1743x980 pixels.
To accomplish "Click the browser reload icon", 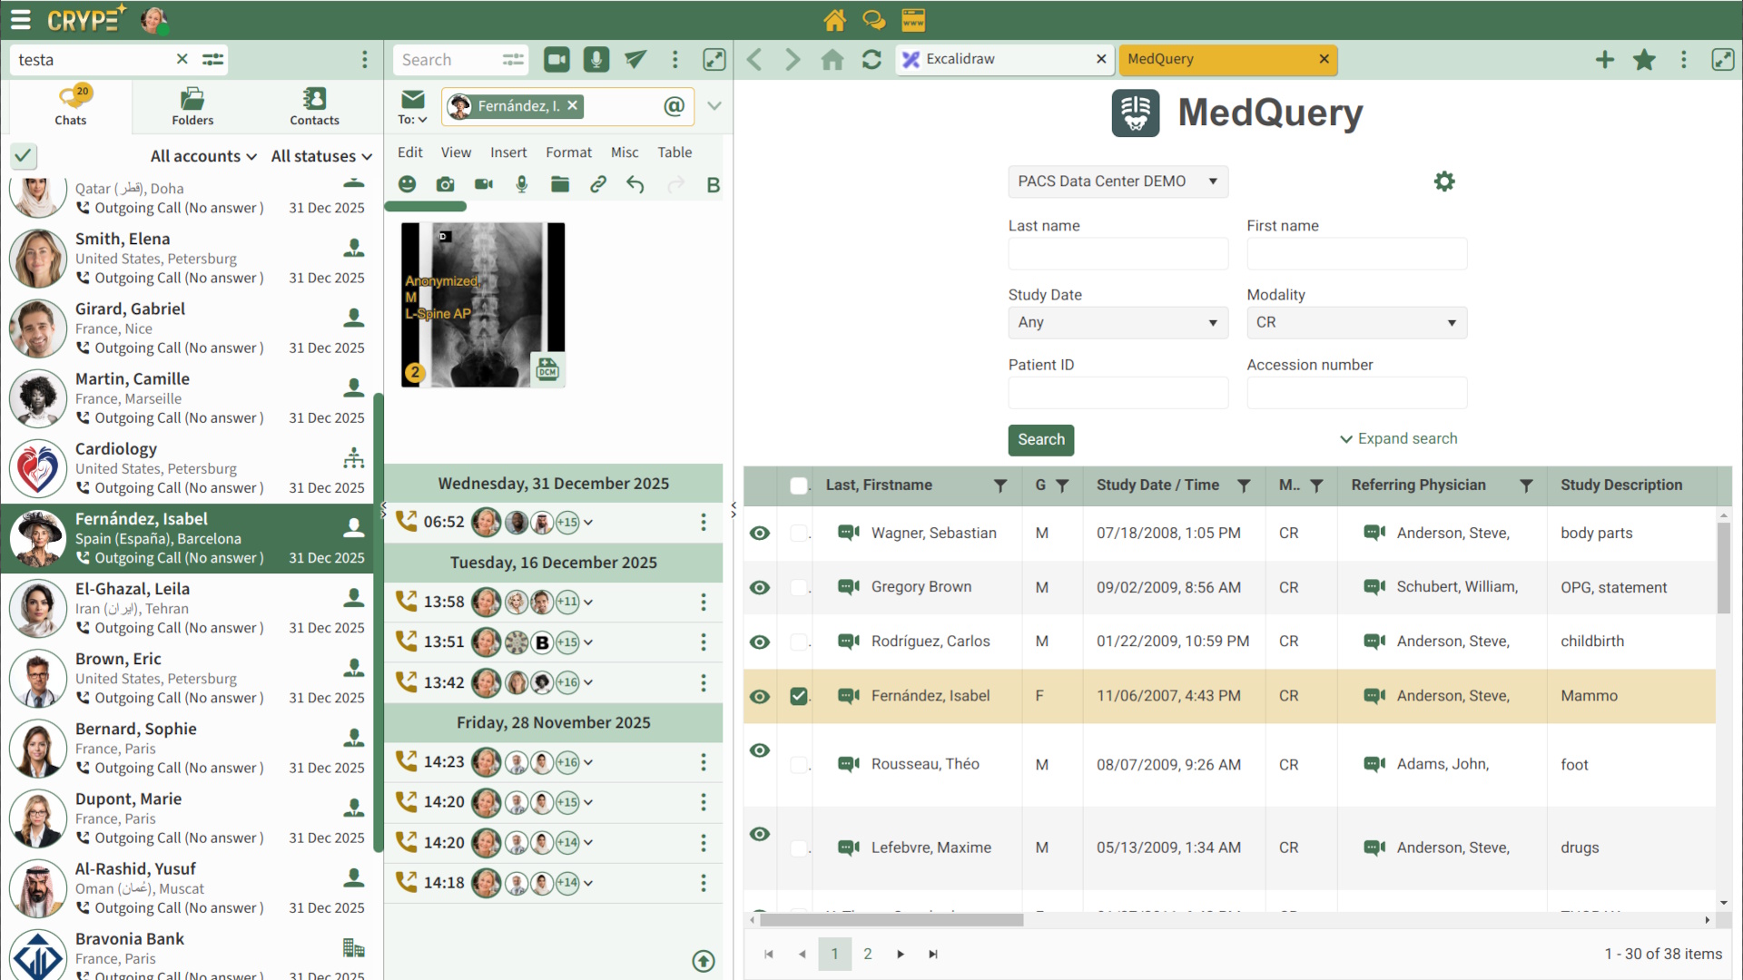I will (871, 60).
